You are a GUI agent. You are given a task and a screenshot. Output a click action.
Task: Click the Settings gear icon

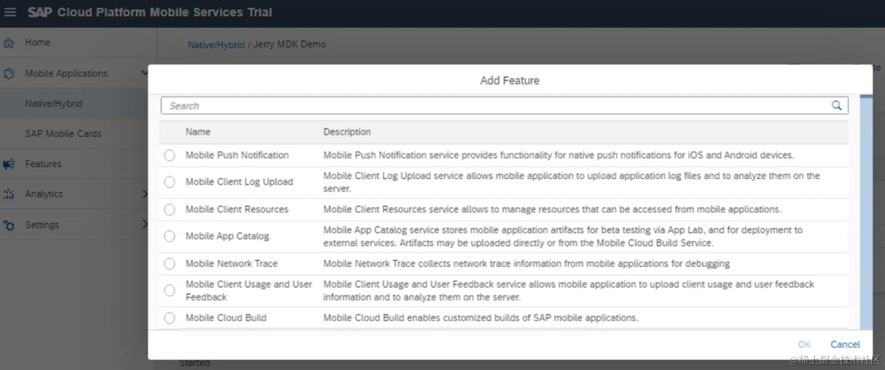coord(9,225)
